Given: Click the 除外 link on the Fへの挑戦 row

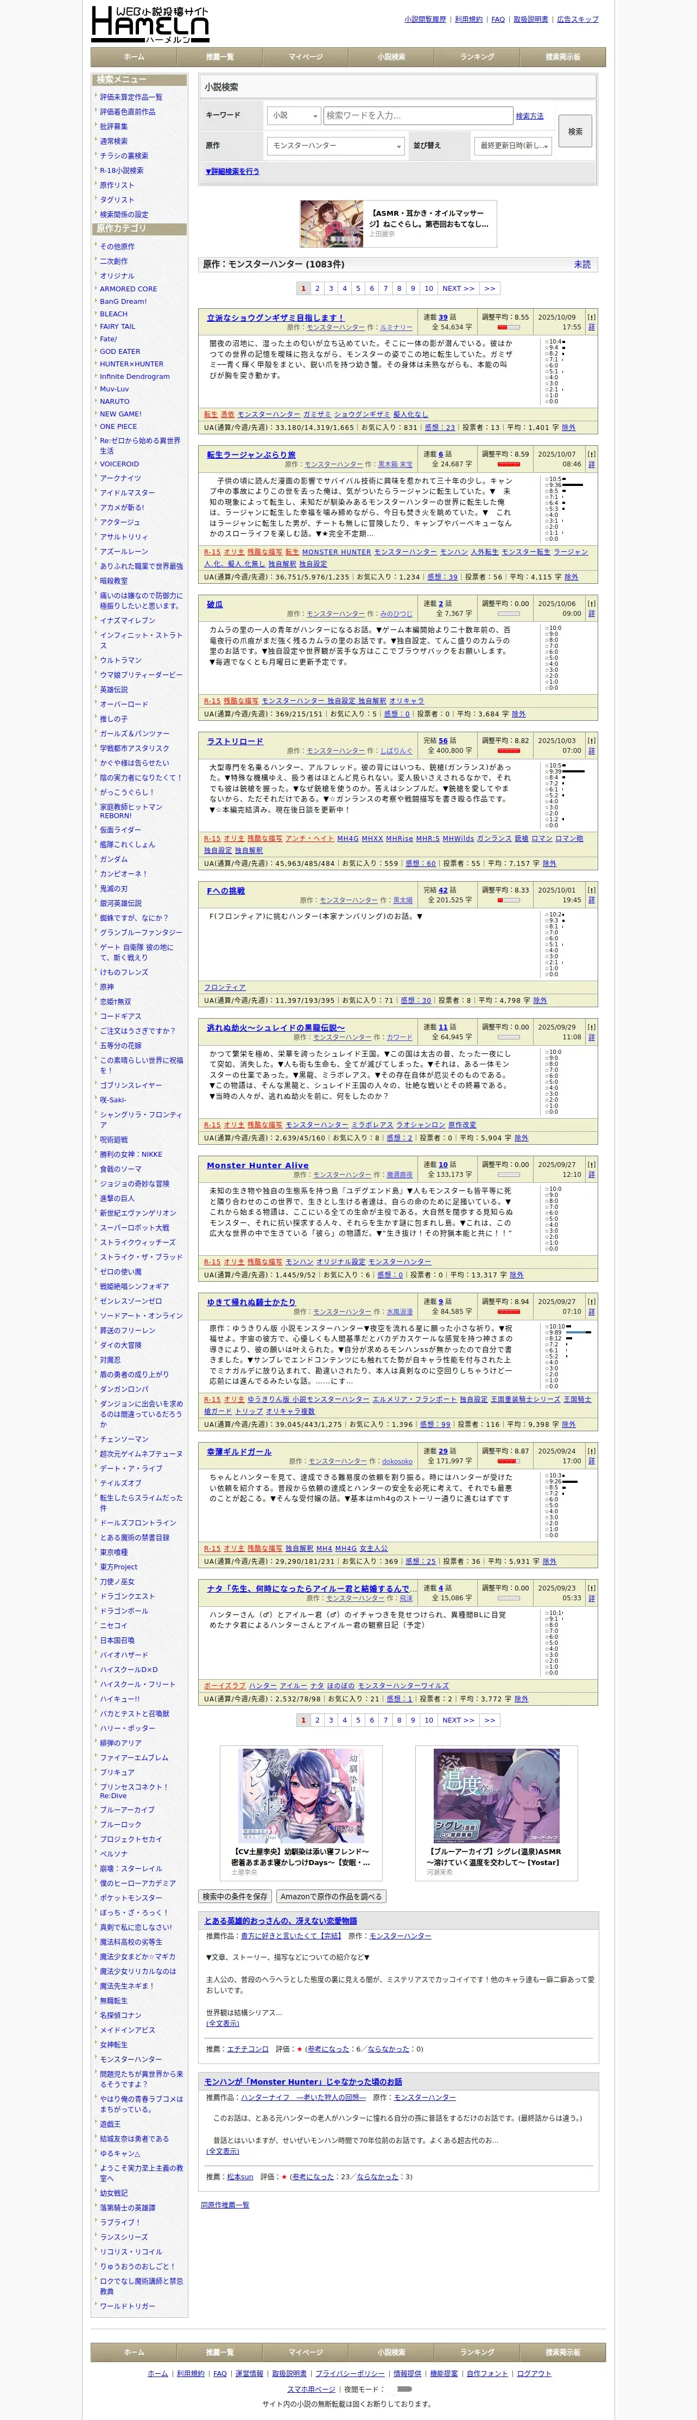Looking at the screenshot, I should 540,1001.
